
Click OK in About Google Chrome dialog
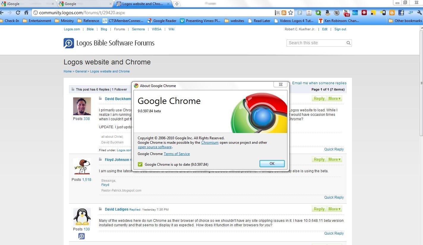pos(272,164)
